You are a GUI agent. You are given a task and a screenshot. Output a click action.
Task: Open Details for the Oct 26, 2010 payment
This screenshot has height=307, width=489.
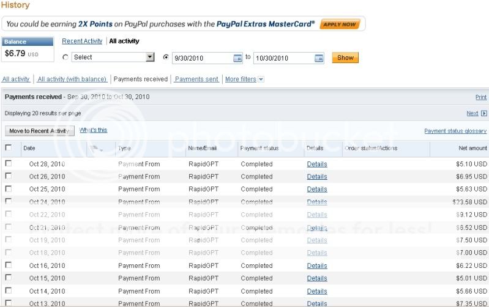click(317, 177)
